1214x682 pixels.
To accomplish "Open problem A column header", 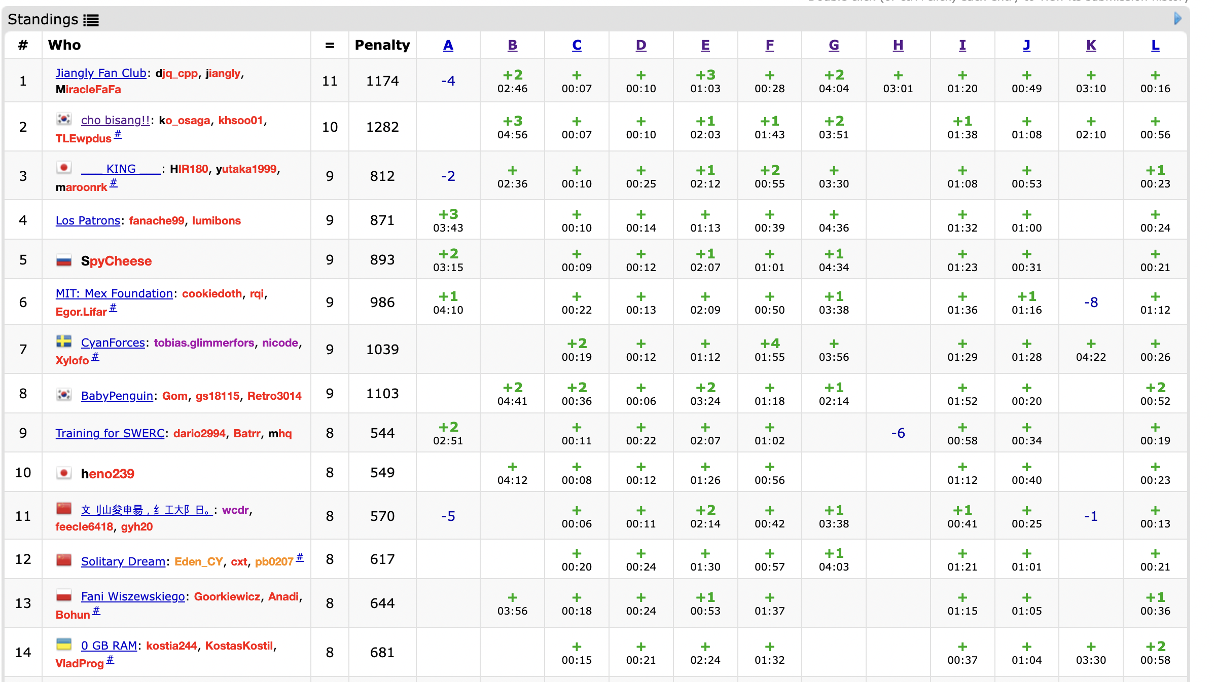I will [x=448, y=45].
